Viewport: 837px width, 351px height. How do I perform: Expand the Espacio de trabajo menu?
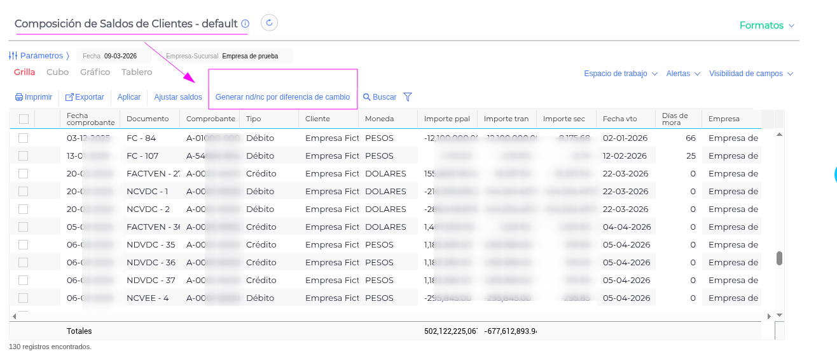621,74
